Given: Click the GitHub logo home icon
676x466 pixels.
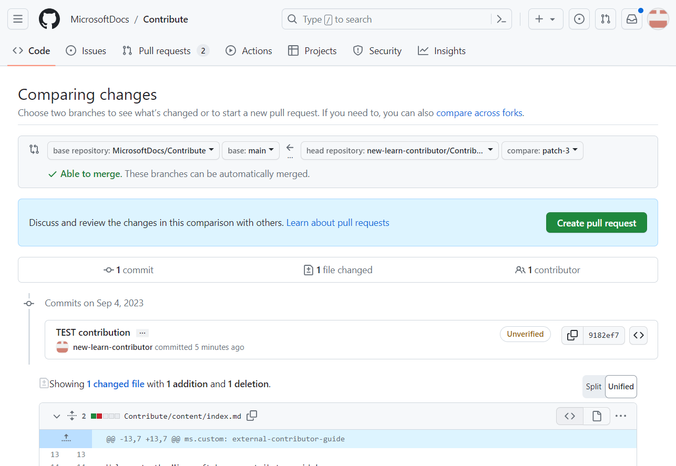Looking at the screenshot, I should coord(49,18).
